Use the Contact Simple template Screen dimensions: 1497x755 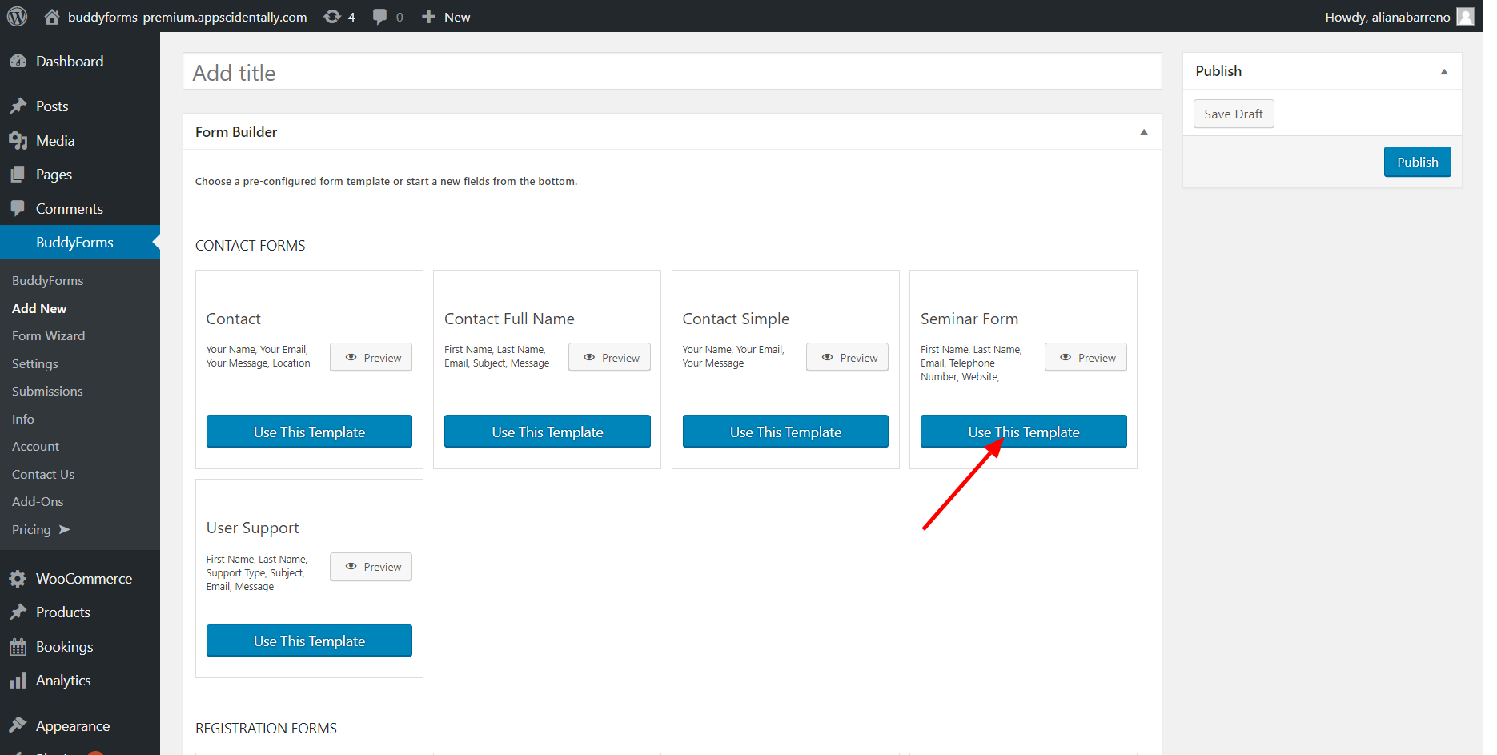(x=785, y=432)
